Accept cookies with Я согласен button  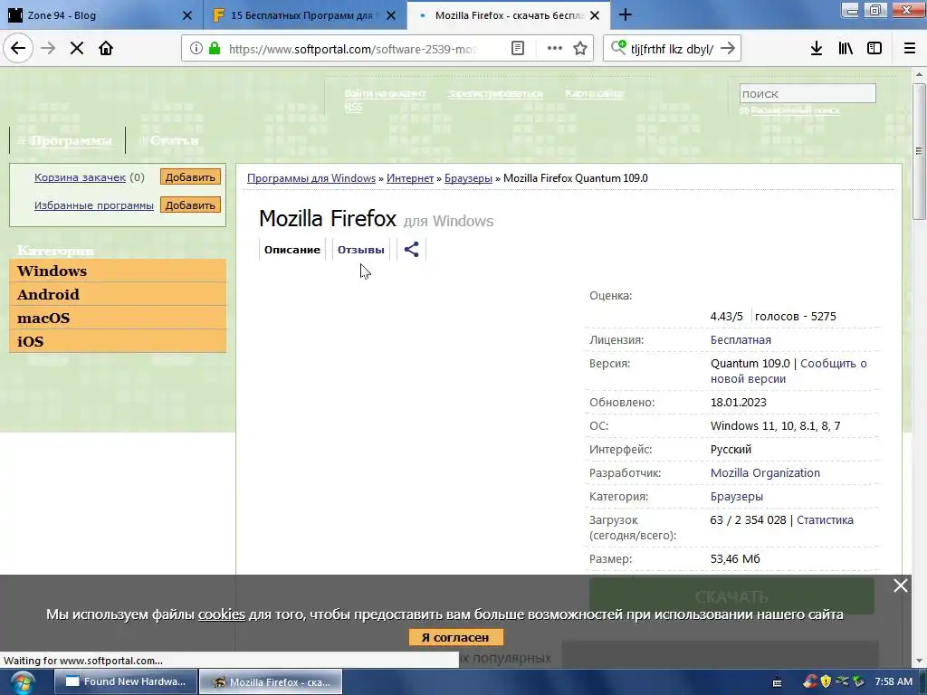click(456, 637)
